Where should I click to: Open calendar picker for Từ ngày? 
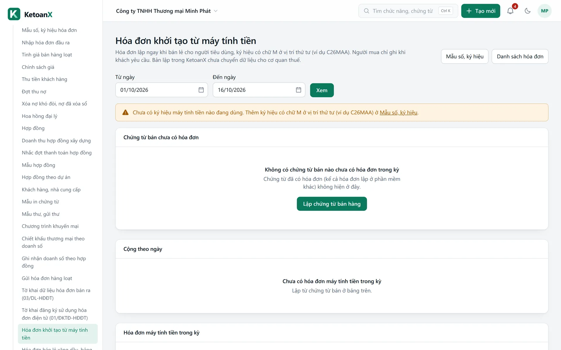(x=201, y=90)
